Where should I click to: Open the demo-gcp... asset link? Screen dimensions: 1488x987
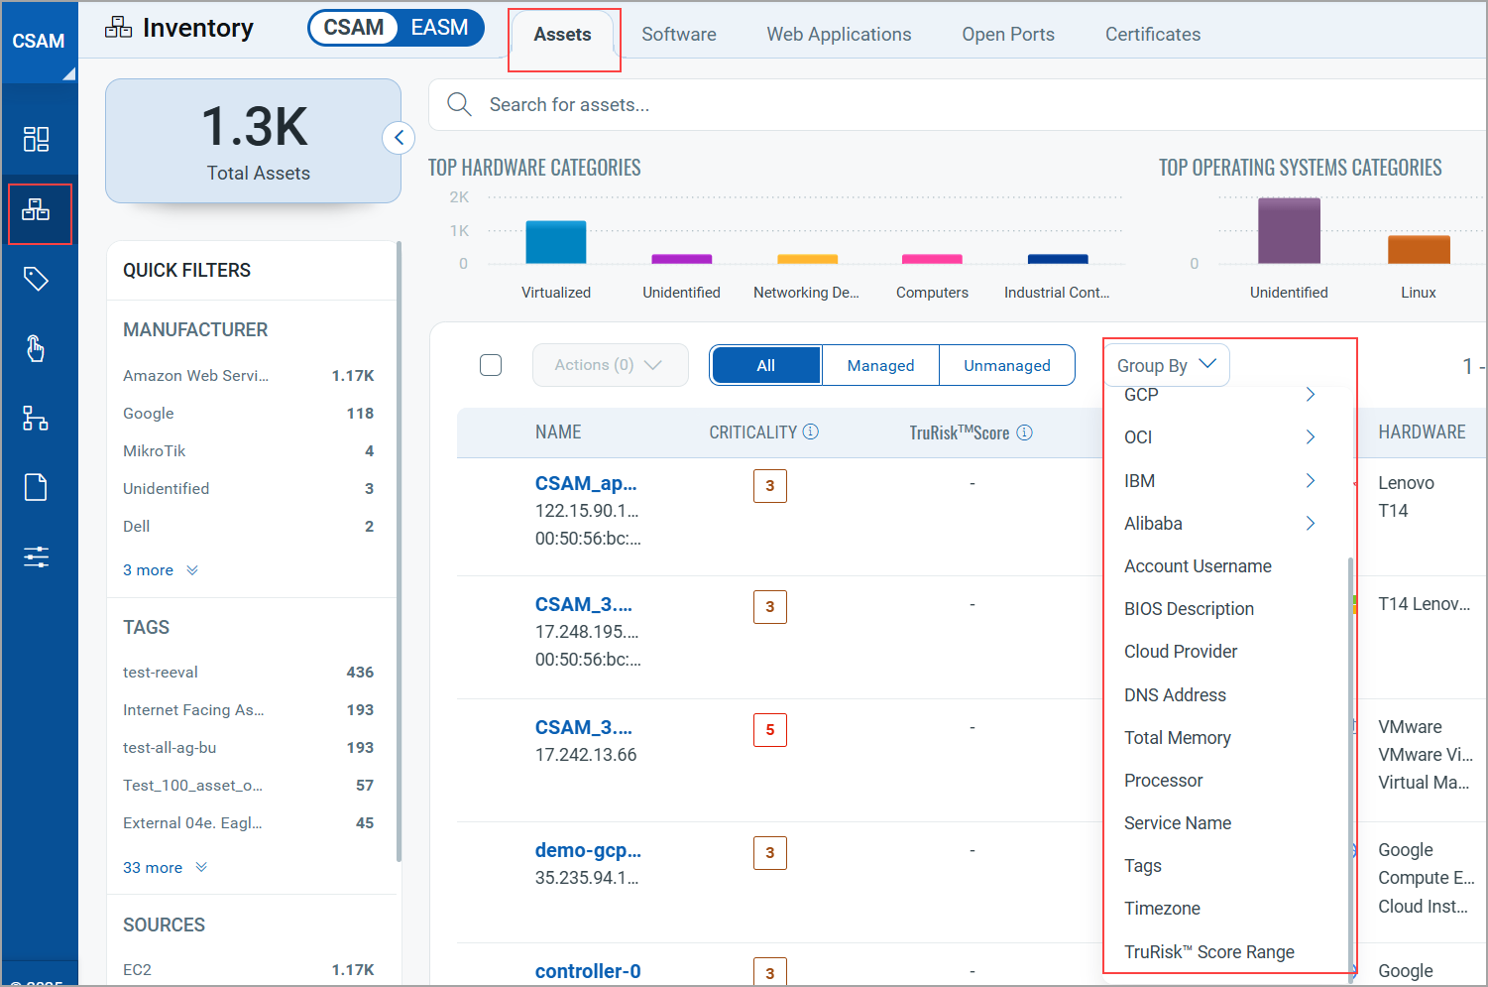[x=588, y=851]
